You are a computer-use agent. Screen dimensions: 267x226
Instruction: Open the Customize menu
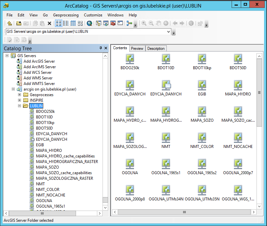pyautogui.click(x=93, y=15)
